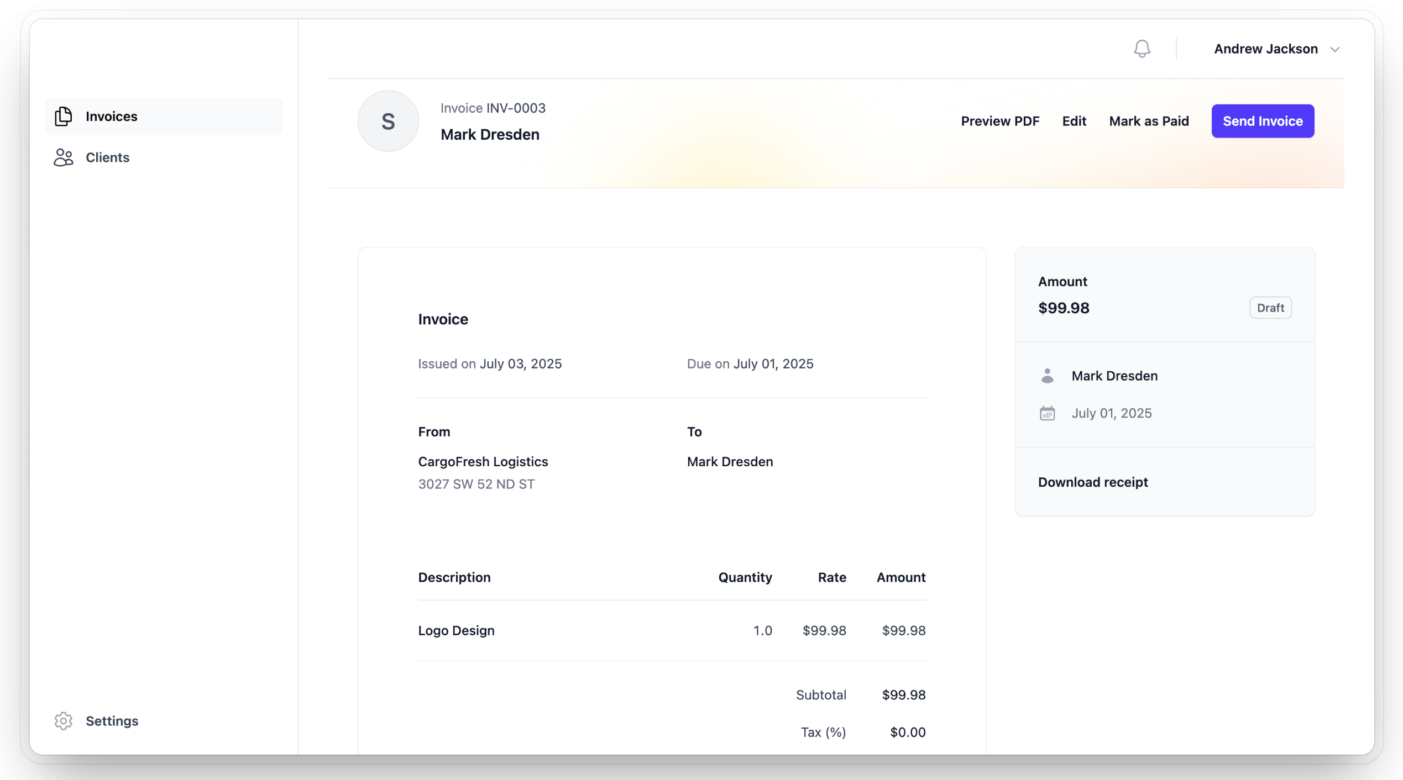Go to the Clients section
The height and width of the screenshot is (780, 1403).
coord(107,157)
